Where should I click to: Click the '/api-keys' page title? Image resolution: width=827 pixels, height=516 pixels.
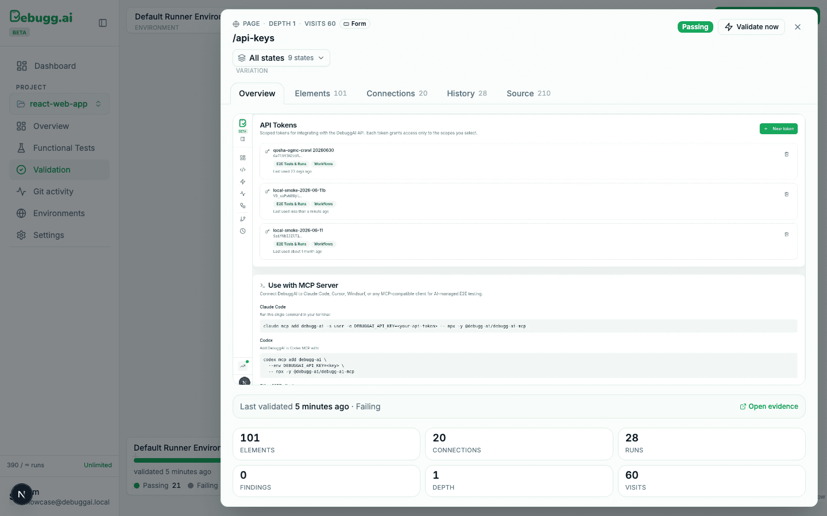click(253, 38)
